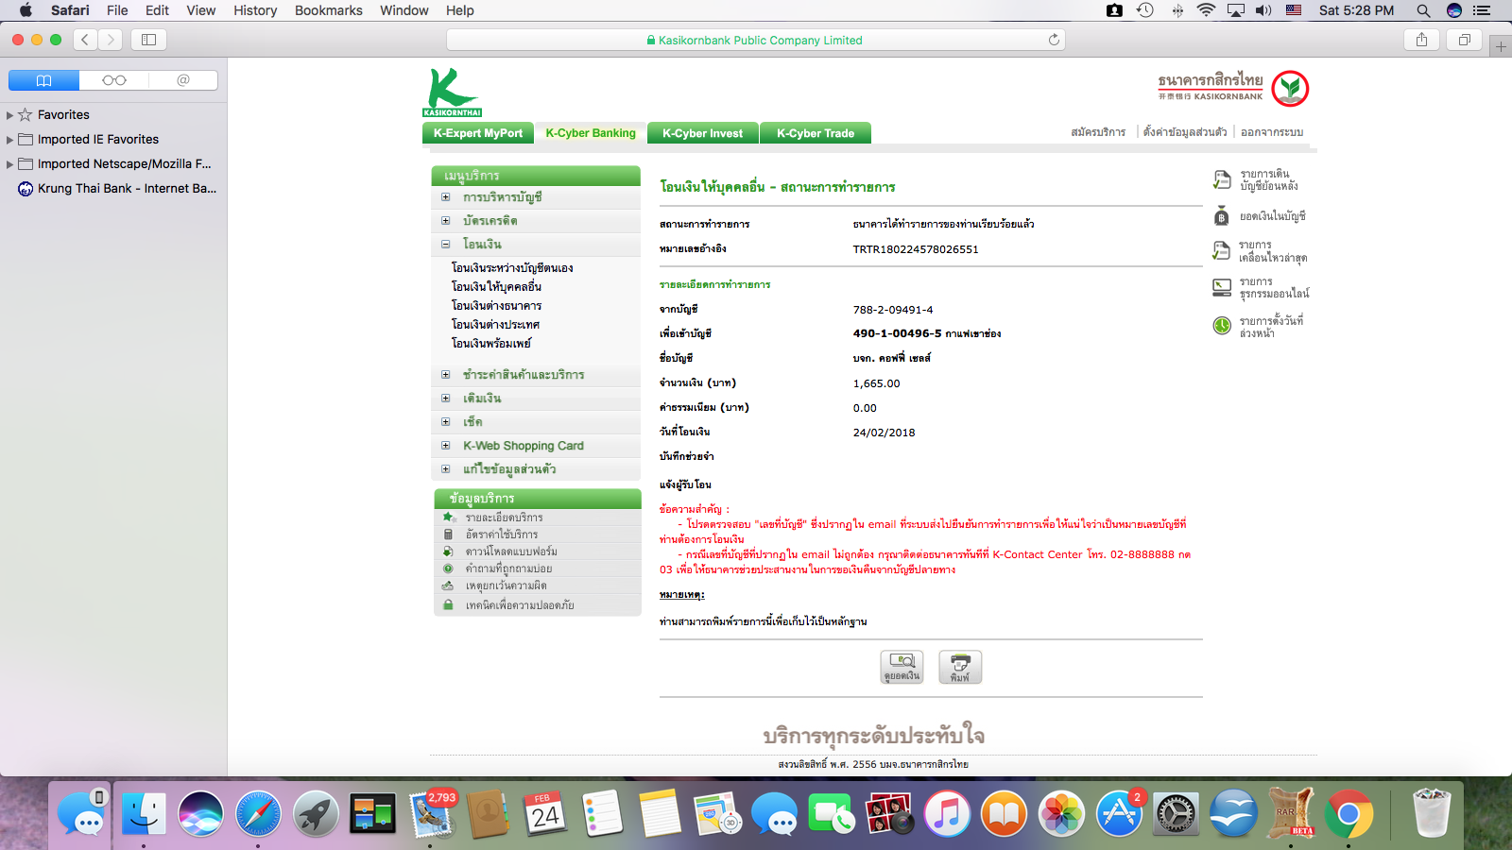Click the Safari address bar field
The image size is (1512, 850).
point(756,40)
